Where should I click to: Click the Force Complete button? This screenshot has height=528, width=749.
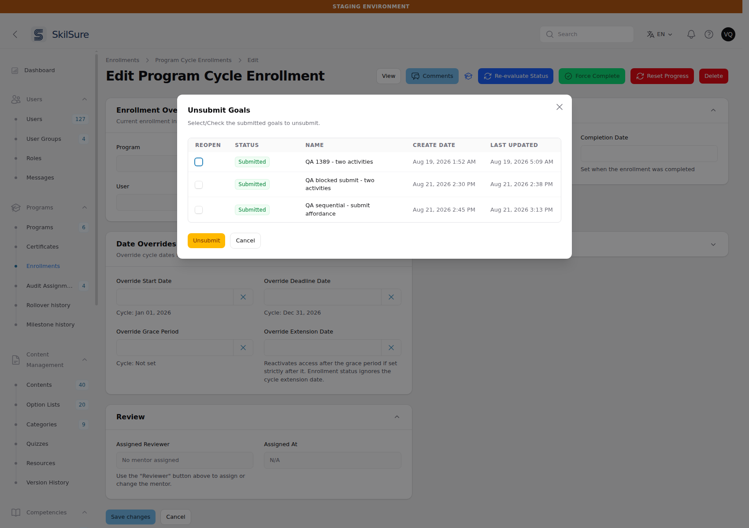click(x=592, y=76)
